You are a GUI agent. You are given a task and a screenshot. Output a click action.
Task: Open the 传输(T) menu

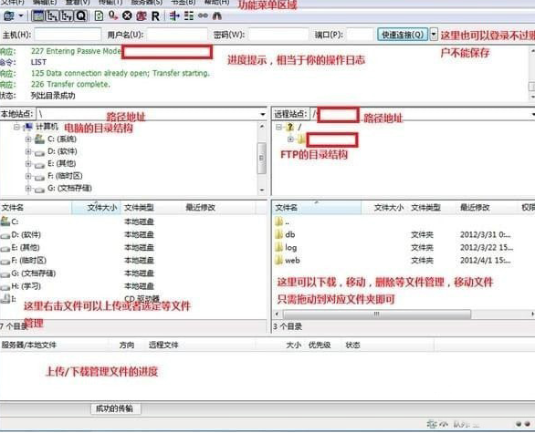click(x=110, y=2)
